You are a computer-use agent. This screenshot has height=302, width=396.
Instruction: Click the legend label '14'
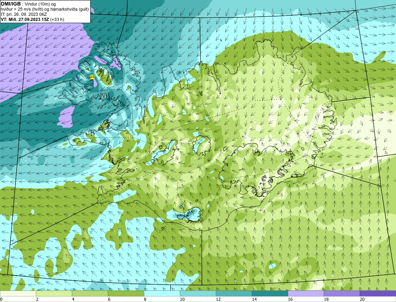coord(254,299)
